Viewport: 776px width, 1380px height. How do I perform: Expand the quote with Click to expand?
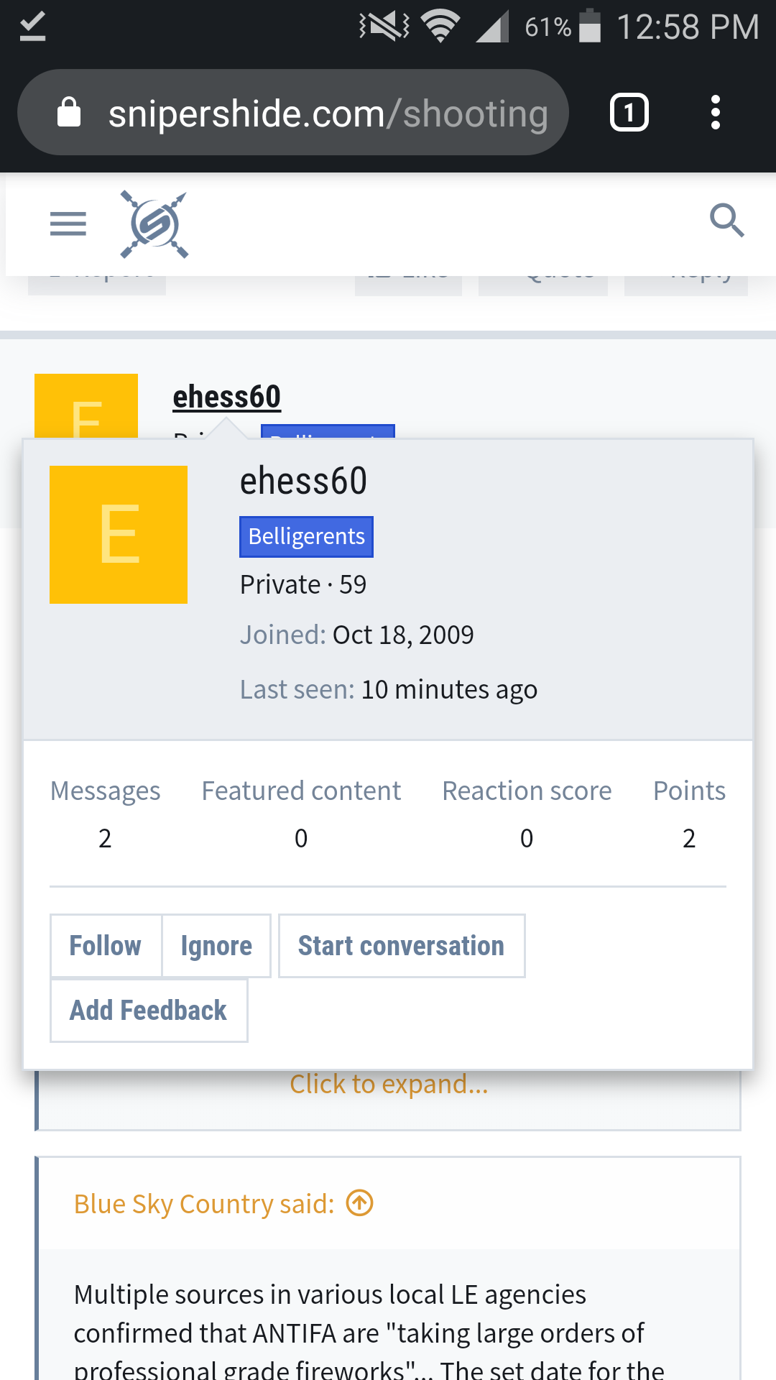(389, 1084)
